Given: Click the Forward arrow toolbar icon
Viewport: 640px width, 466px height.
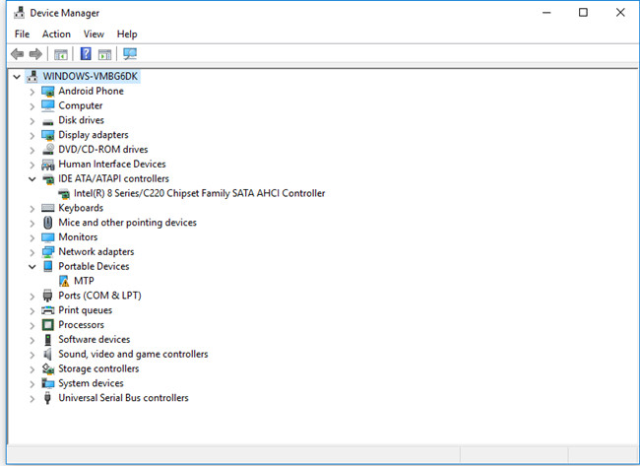Looking at the screenshot, I should pyautogui.click(x=35, y=54).
